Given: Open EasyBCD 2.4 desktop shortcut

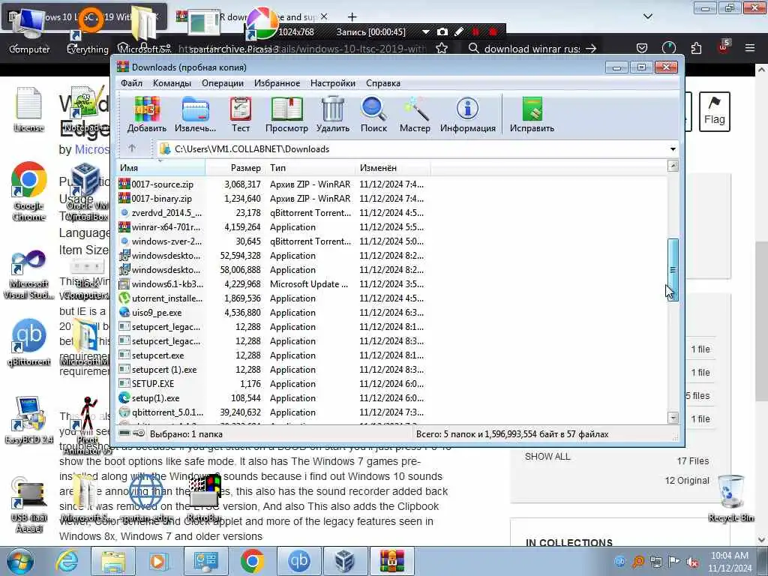Looking at the screenshot, I should pyautogui.click(x=29, y=420).
